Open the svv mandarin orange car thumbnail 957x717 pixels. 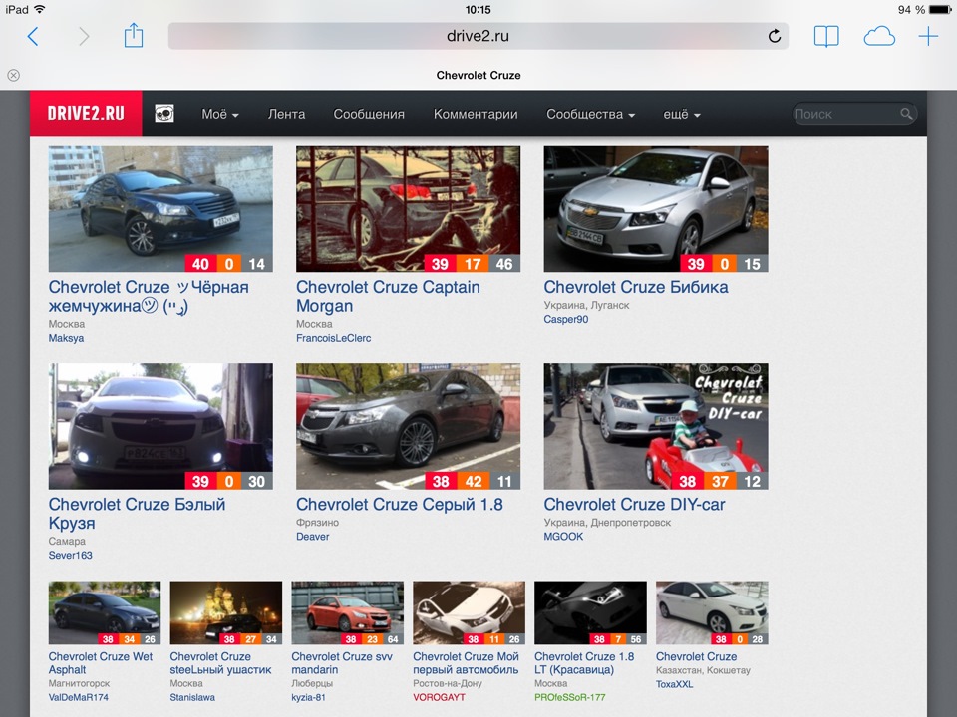[x=347, y=612]
